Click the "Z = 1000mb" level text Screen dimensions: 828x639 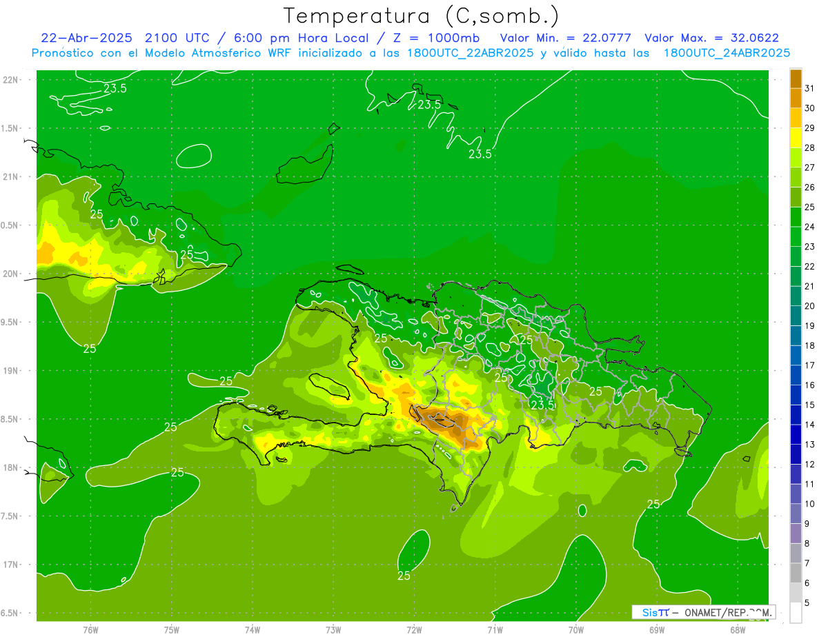[437, 38]
